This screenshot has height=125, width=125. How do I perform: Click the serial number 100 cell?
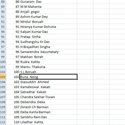(x=13, y=72)
